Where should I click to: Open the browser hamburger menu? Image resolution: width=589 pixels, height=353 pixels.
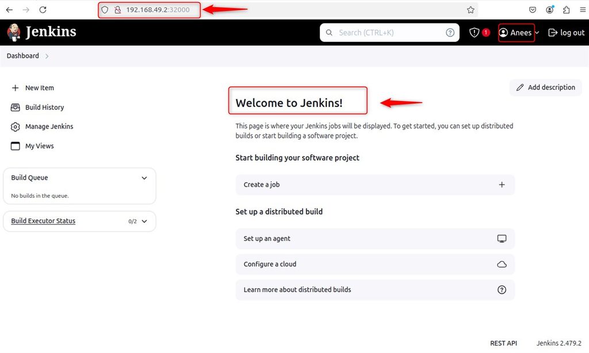click(583, 10)
